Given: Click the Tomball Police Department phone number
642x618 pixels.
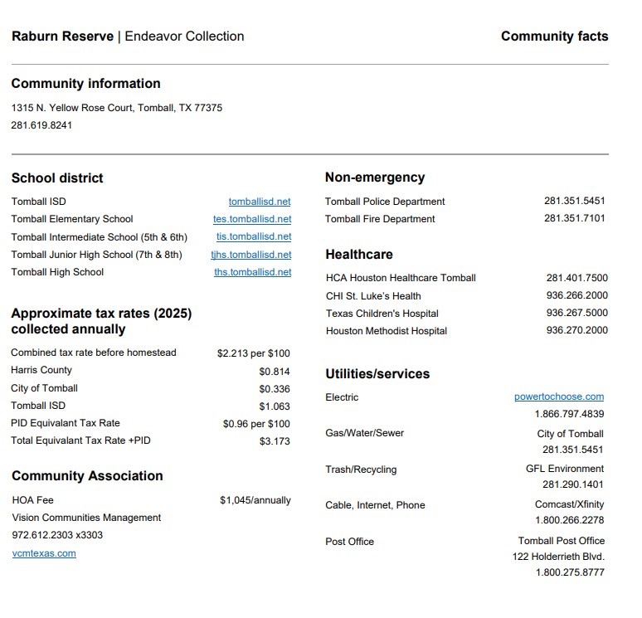Looking at the screenshot, I should 575,201.
